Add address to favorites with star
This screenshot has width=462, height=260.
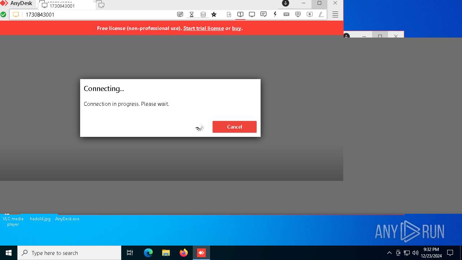[214, 15]
